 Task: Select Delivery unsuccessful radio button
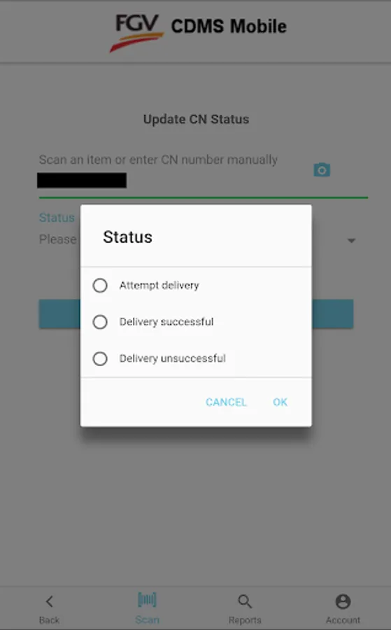(100, 358)
